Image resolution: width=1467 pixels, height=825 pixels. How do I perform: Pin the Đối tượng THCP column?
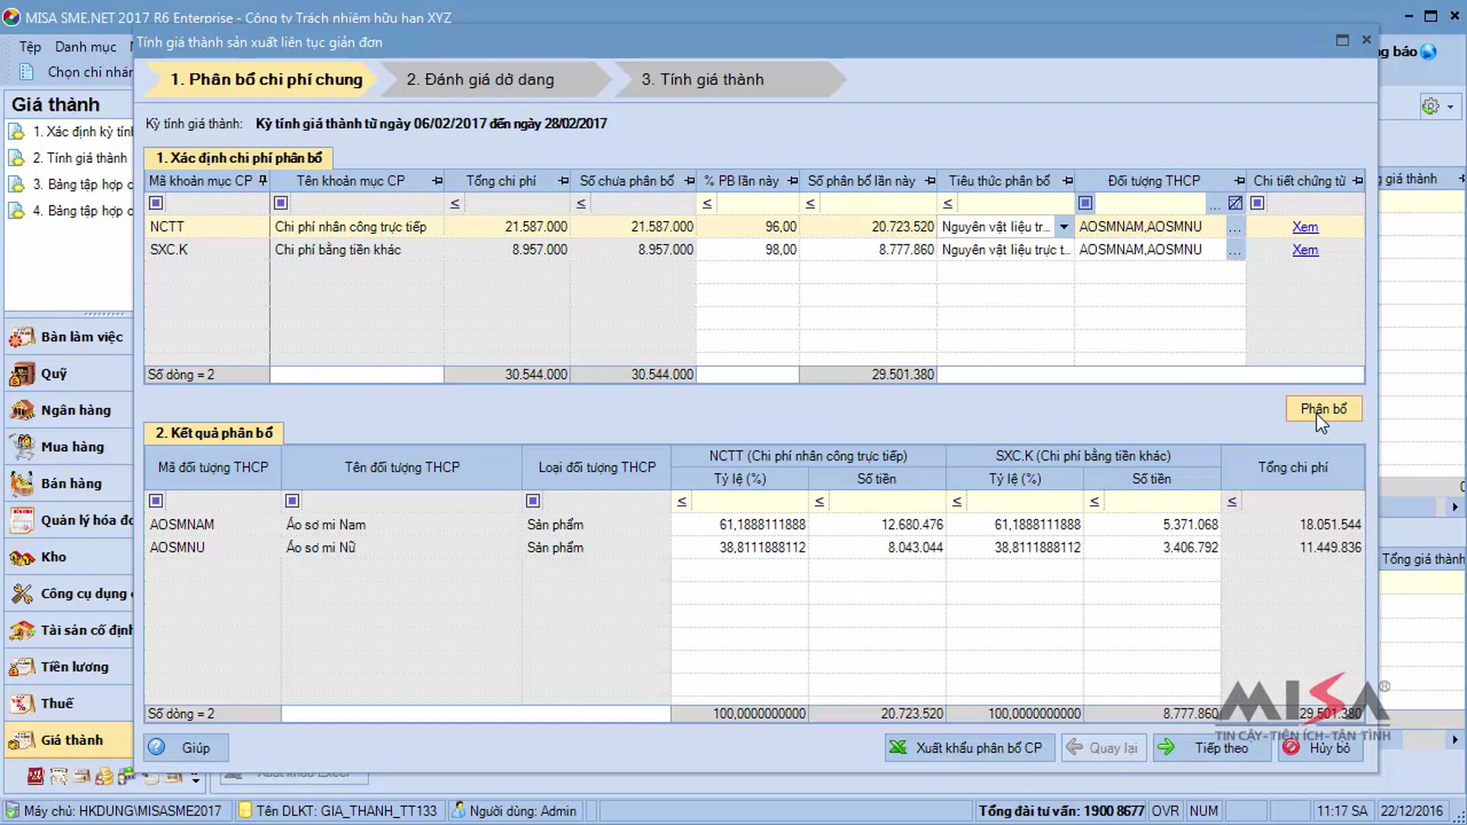[x=1240, y=181]
